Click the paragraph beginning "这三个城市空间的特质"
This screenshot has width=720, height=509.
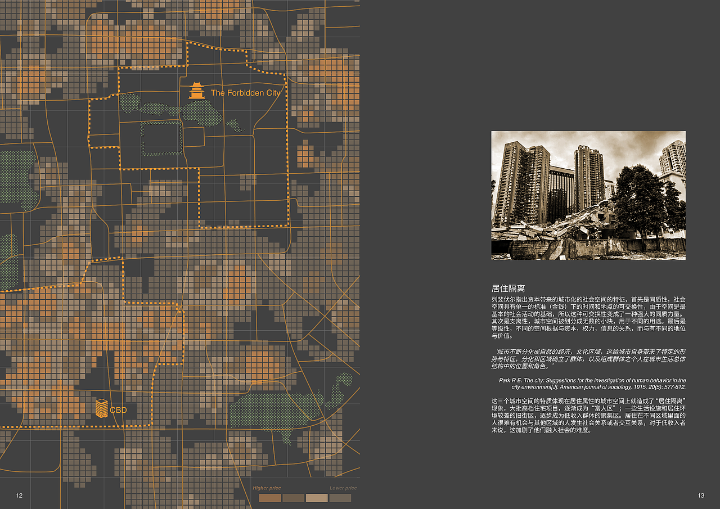point(588,415)
